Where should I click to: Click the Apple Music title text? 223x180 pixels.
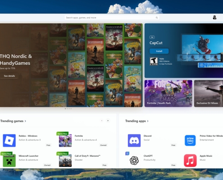click(206, 156)
